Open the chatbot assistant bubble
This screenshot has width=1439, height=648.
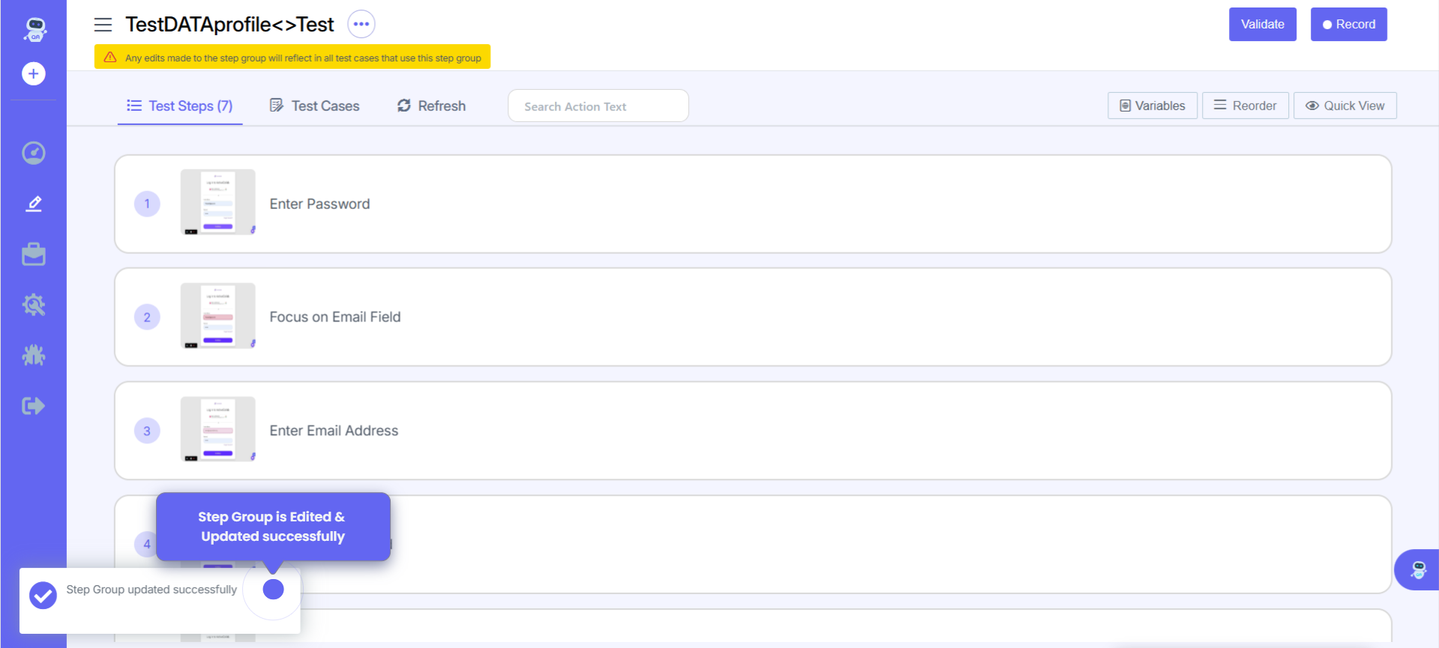pos(1417,570)
